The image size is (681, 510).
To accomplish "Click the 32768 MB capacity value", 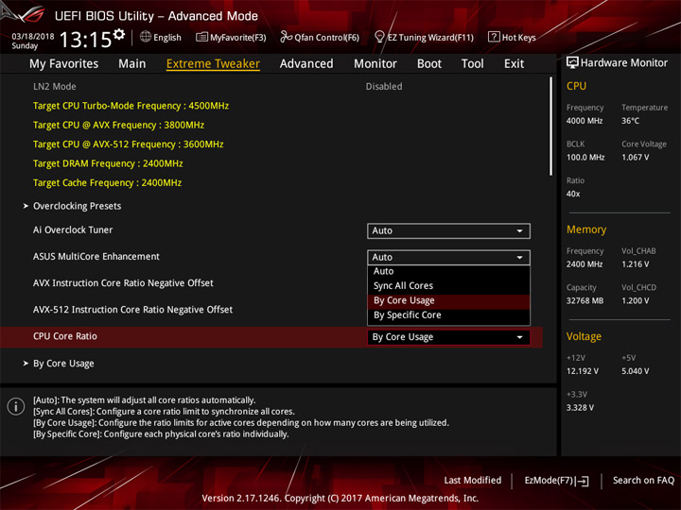I will (x=585, y=300).
